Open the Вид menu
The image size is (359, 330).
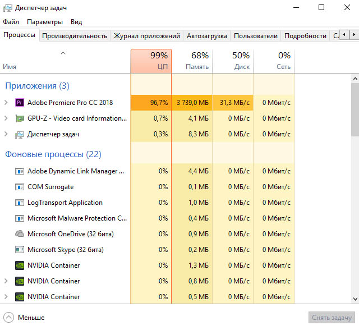[76, 22]
